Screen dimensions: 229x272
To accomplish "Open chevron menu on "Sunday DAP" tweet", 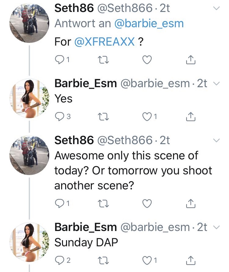I will click(216, 228).
